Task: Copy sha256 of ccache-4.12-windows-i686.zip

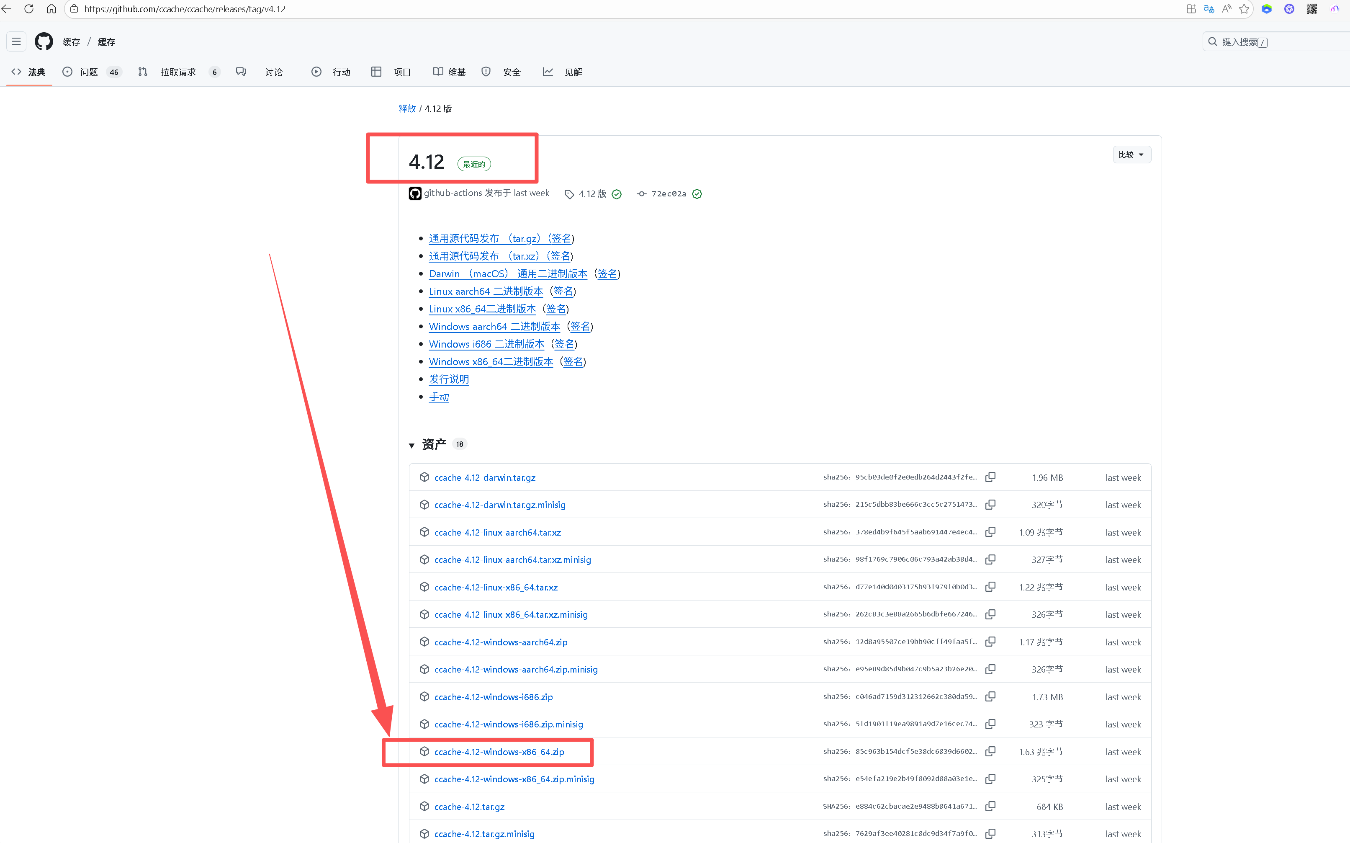Action: coord(990,697)
